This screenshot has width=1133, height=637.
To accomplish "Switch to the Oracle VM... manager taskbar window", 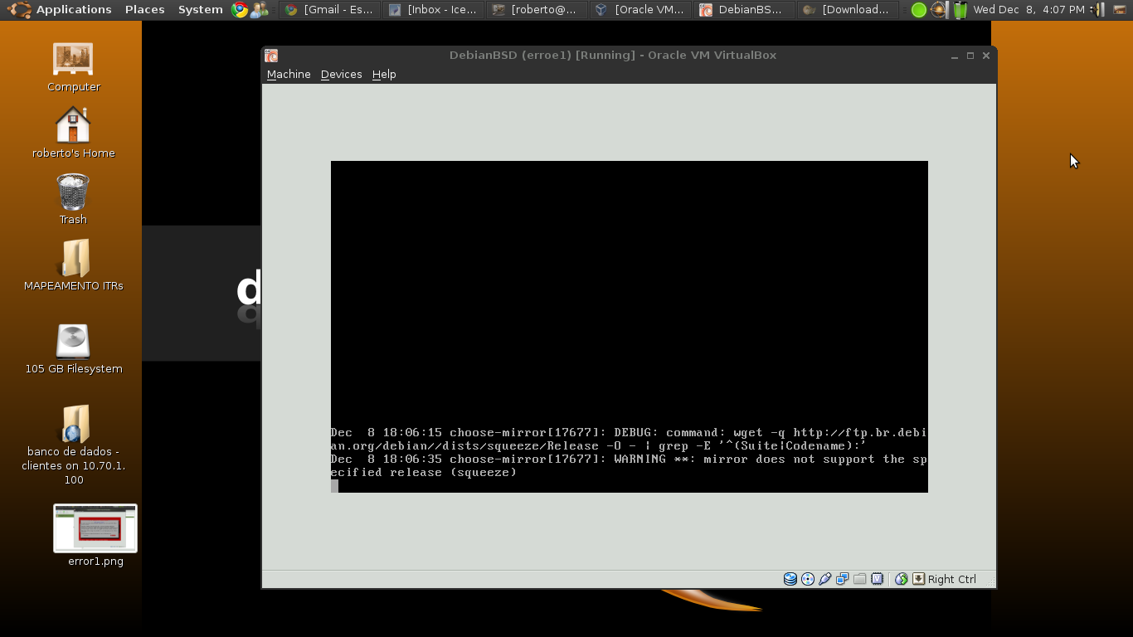I will click(640, 10).
